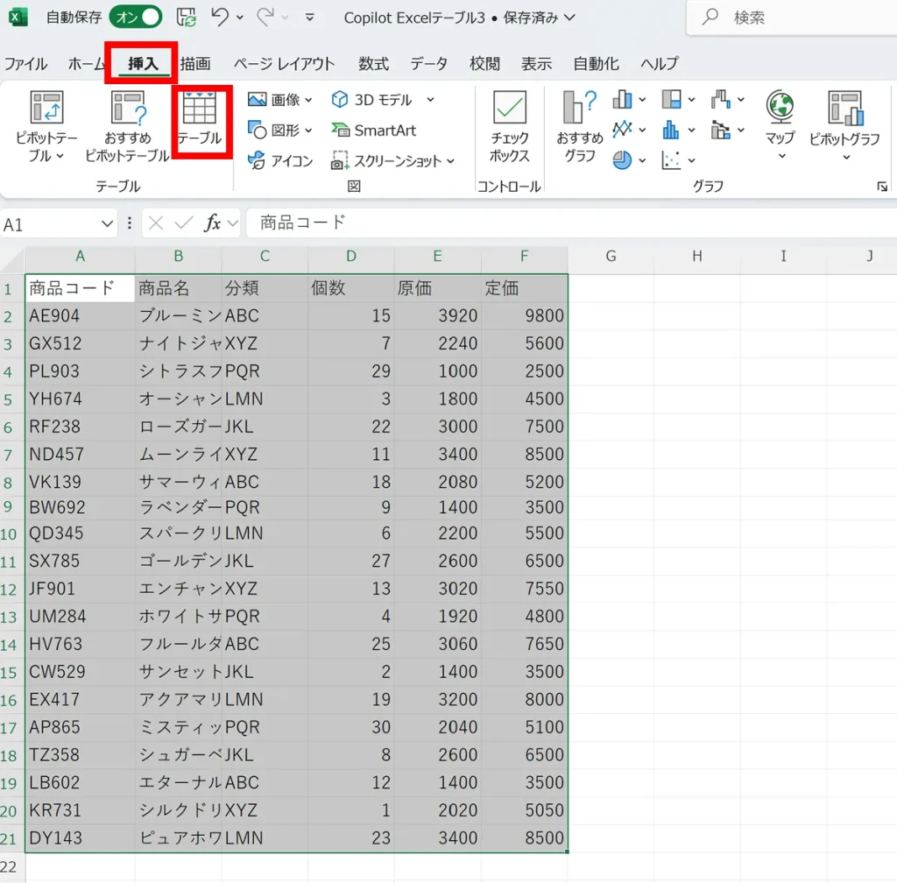The image size is (897, 883).
Task: Open the Data (データ) ribbon tab
Action: click(428, 64)
